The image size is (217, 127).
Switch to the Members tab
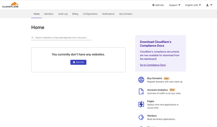tap(49, 14)
